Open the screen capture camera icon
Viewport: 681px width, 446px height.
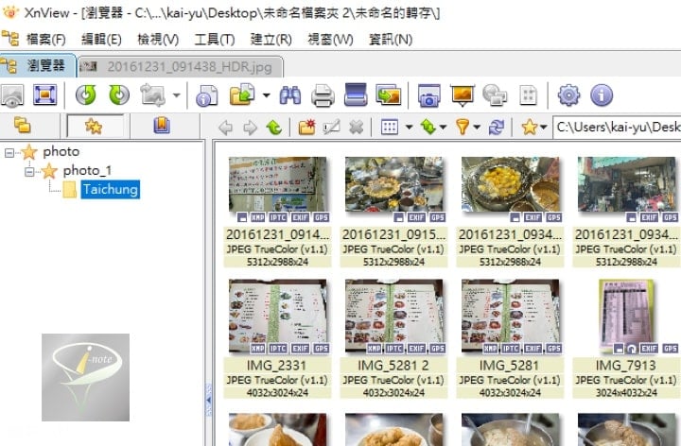[x=429, y=95]
